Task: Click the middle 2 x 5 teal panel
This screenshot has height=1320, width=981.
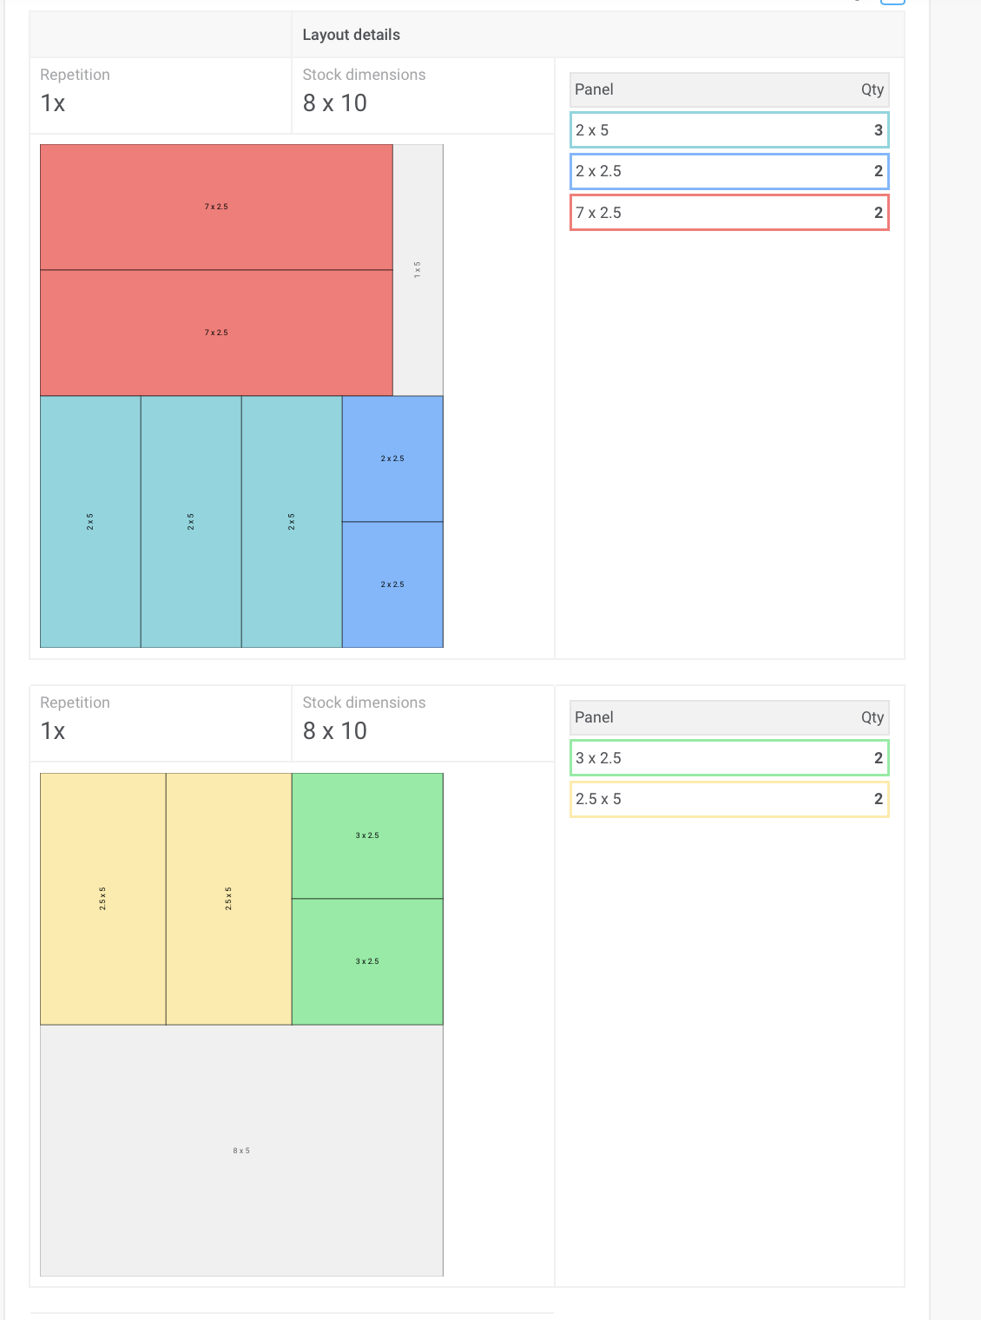Action: [191, 521]
